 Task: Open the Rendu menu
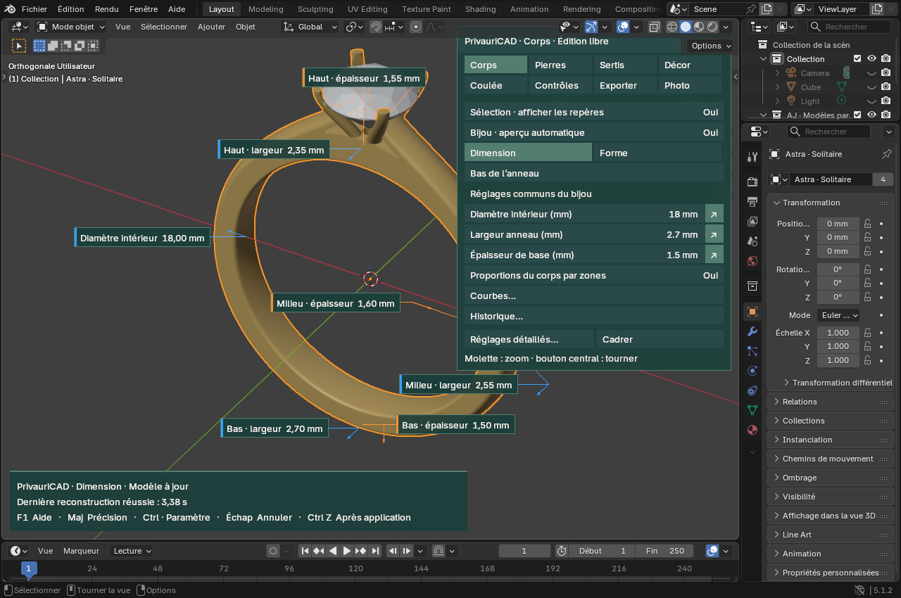click(x=106, y=9)
